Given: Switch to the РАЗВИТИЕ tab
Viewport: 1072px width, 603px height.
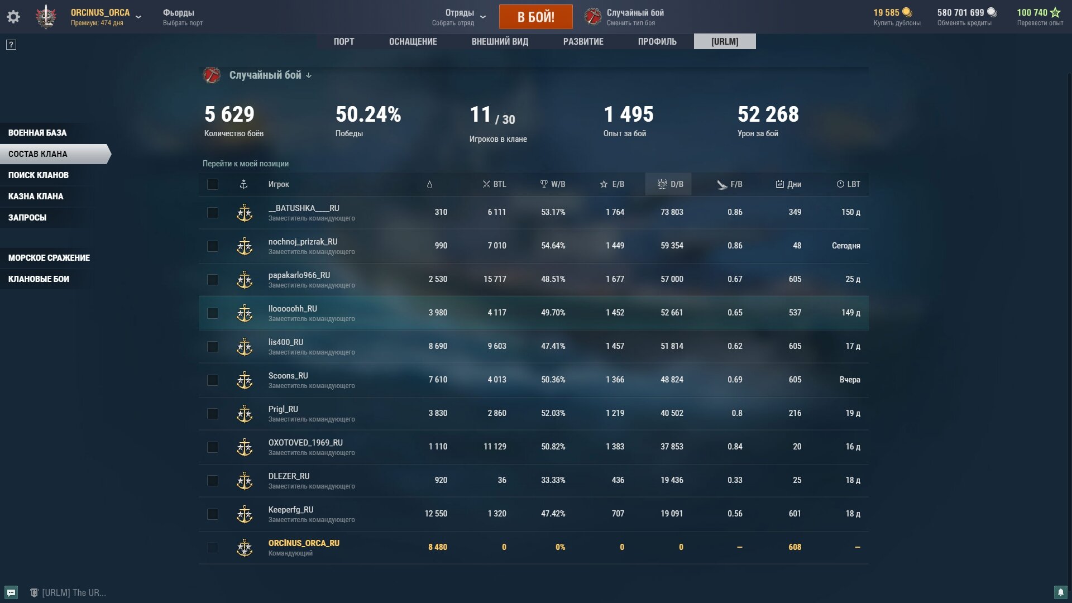Looking at the screenshot, I should [583, 41].
